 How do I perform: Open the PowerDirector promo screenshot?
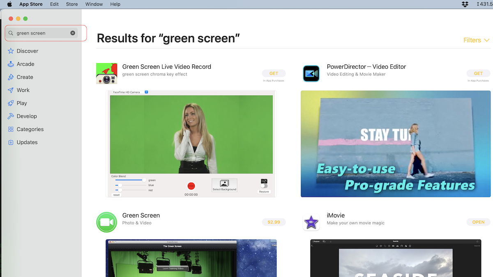point(396,144)
